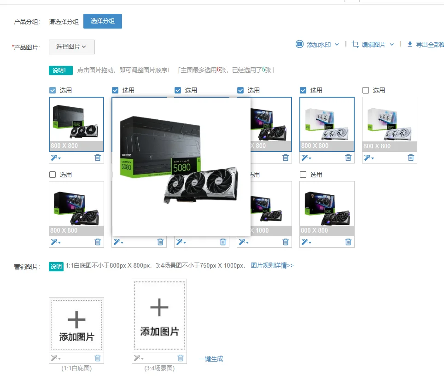Delete the fifth checked white card image
Screen dimensions: 444x380
coord(348,158)
